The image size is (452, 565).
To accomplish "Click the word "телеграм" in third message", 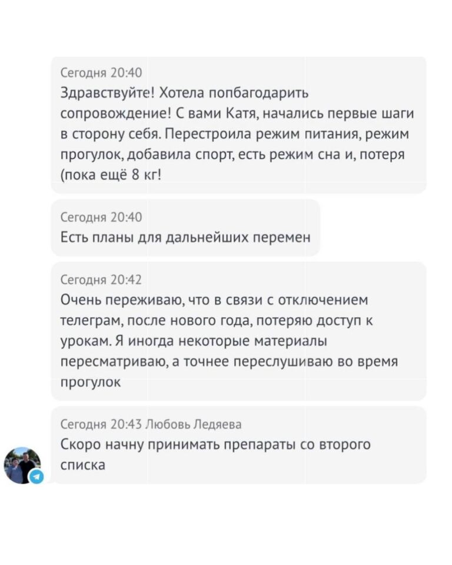I will 86,321.
